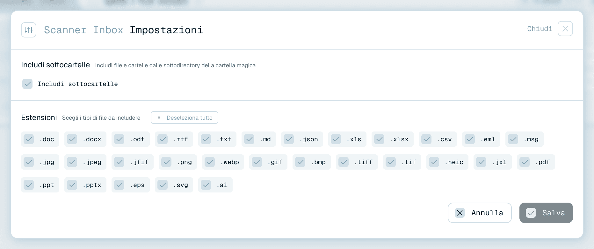Toggle the .csv extension checkbox
The image size is (594, 249).
coord(426,139)
